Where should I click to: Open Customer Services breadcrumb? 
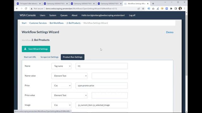point(38,23)
